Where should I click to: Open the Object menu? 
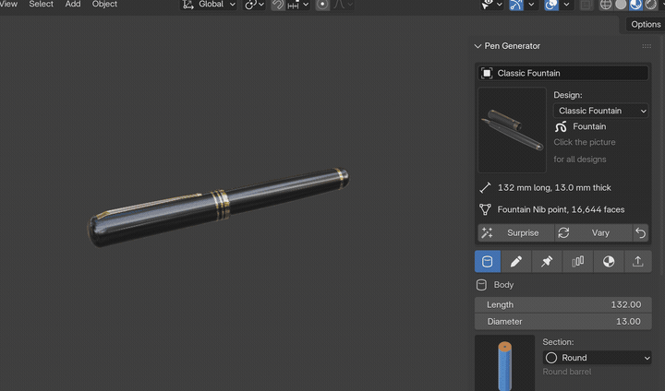click(x=104, y=5)
